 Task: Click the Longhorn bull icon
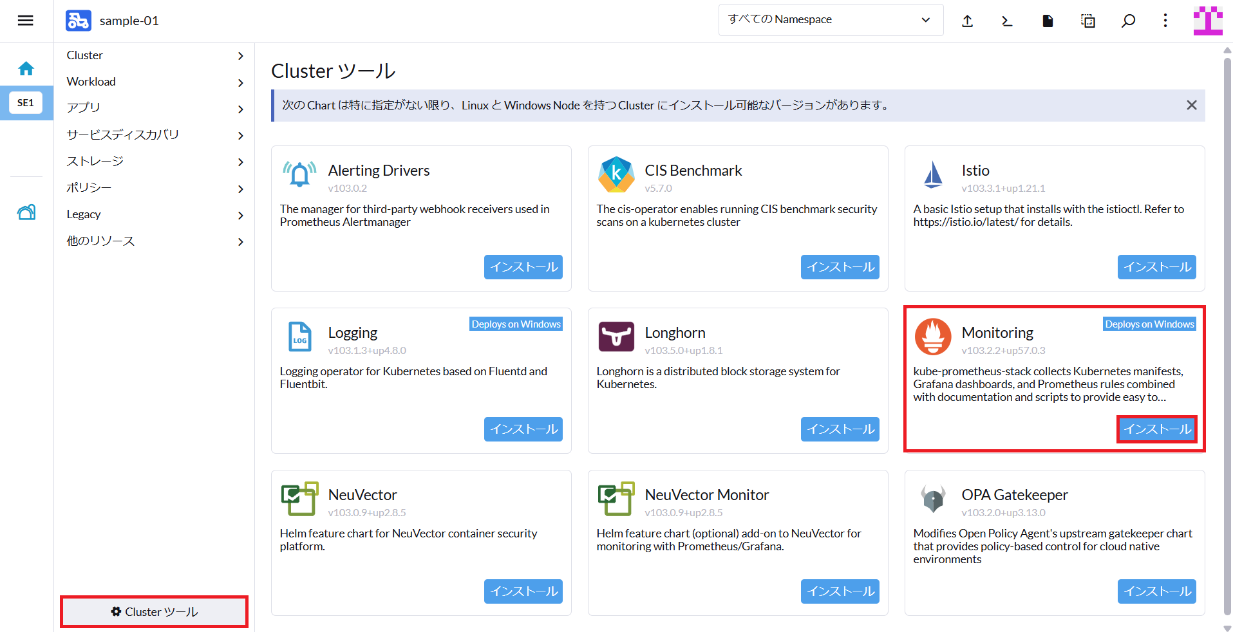tap(616, 337)
